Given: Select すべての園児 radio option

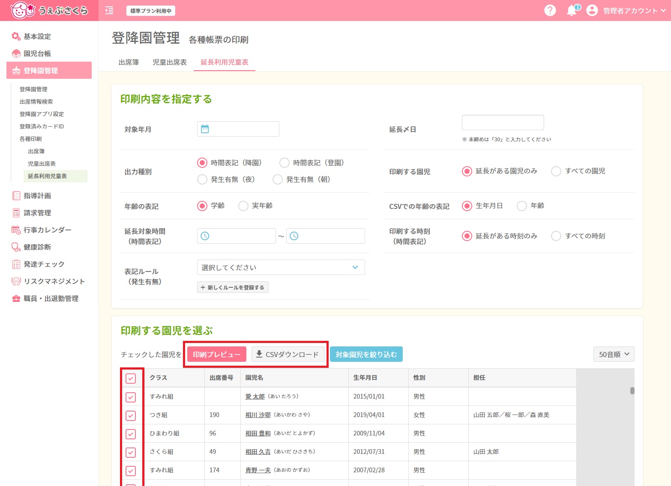Looking at the screenshot, I should click(x=556, y=171).
